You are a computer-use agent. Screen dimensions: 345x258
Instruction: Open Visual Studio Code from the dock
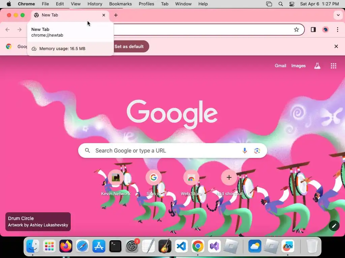(181, 246)
